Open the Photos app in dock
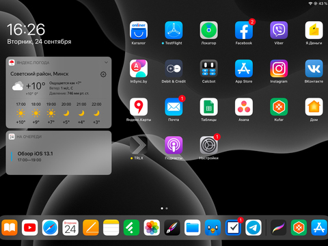328x246 pixels. point(152,228)
